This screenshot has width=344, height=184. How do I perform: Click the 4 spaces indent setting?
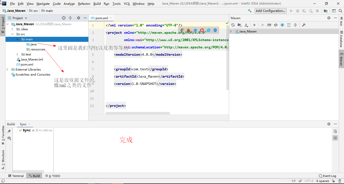(323, 181)
